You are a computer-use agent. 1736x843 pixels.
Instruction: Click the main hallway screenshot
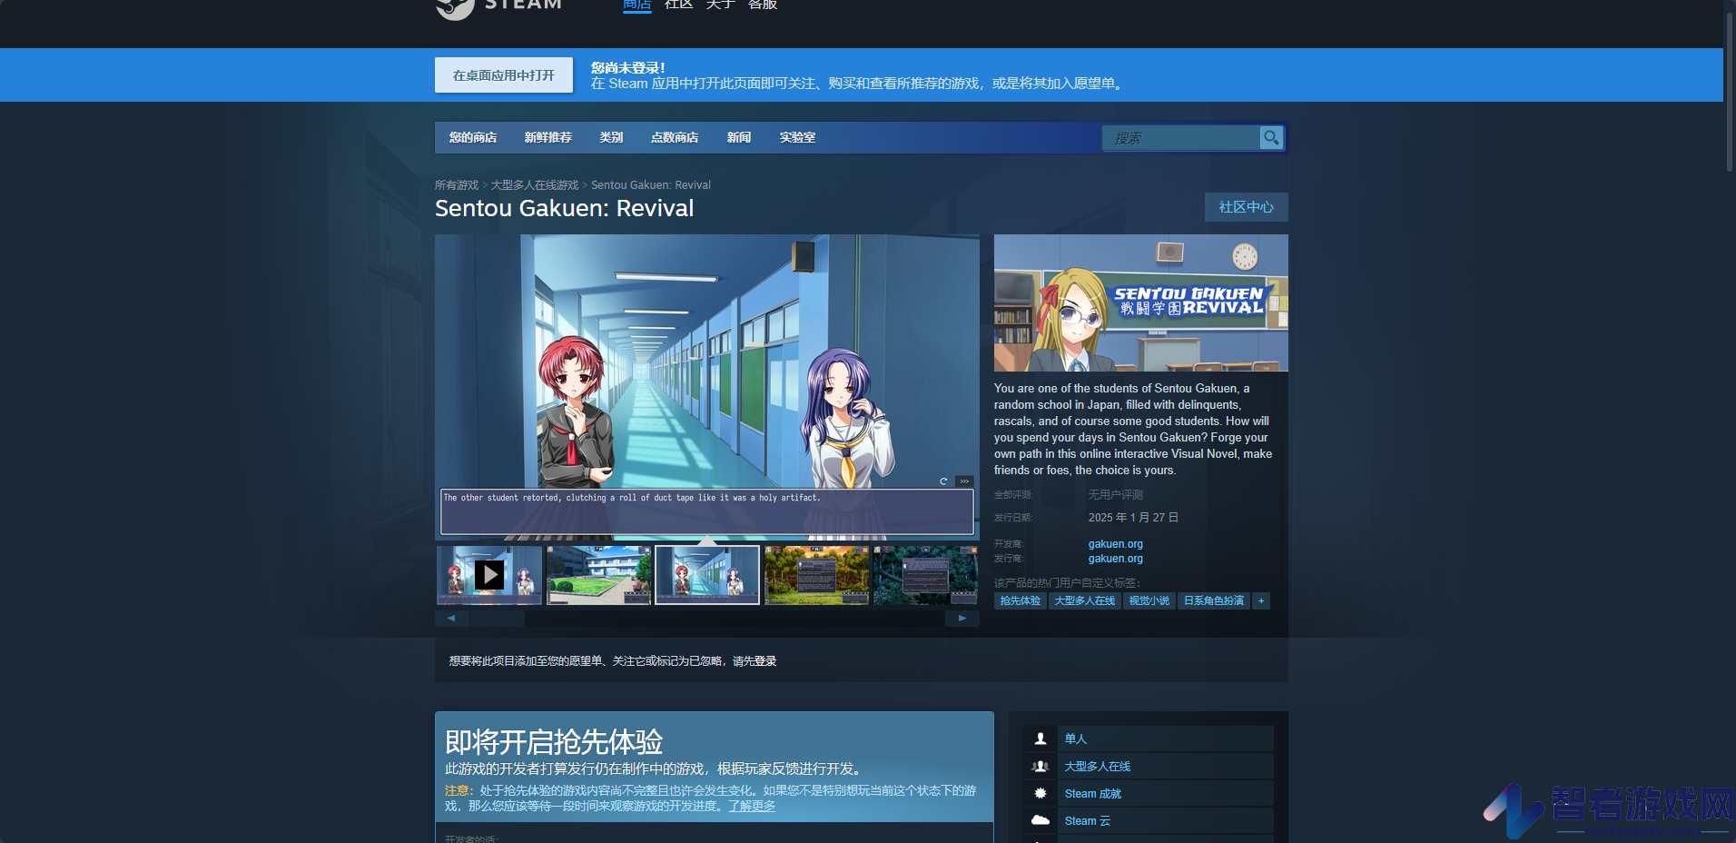click(x=707, y=387)
